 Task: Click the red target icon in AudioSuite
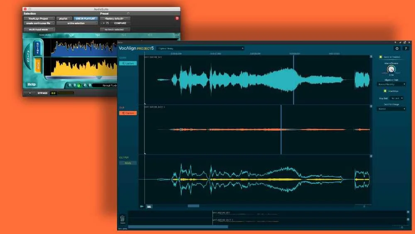177,18
